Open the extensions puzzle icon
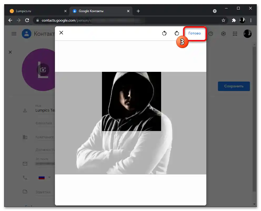261x211 pixels. [234, 20]
